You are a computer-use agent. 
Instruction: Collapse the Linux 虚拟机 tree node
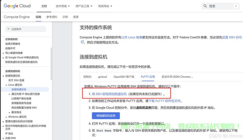pyautogui.click(x=6, y=85)
